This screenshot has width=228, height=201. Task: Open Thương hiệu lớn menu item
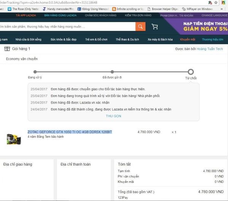212,40
